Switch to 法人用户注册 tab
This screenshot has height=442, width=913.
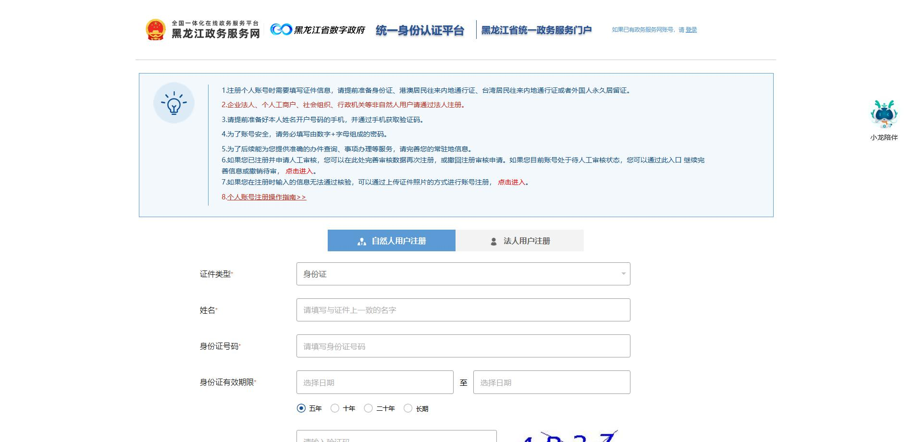519,241
